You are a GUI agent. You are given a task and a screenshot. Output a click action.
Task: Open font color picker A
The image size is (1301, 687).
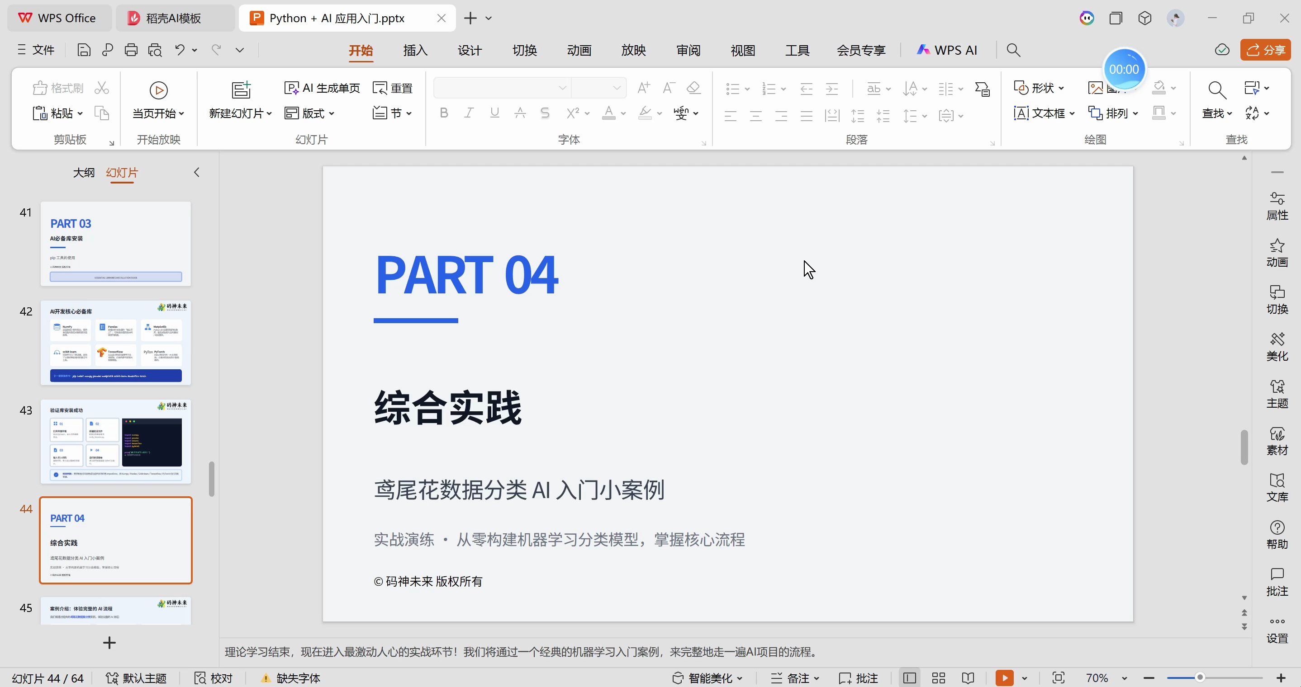pyautogui.click(x=608, y=113)
